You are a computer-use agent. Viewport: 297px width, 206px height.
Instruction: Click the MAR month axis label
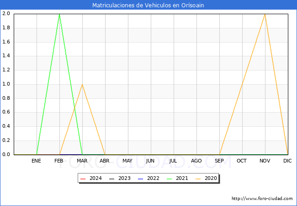point(82,161)
